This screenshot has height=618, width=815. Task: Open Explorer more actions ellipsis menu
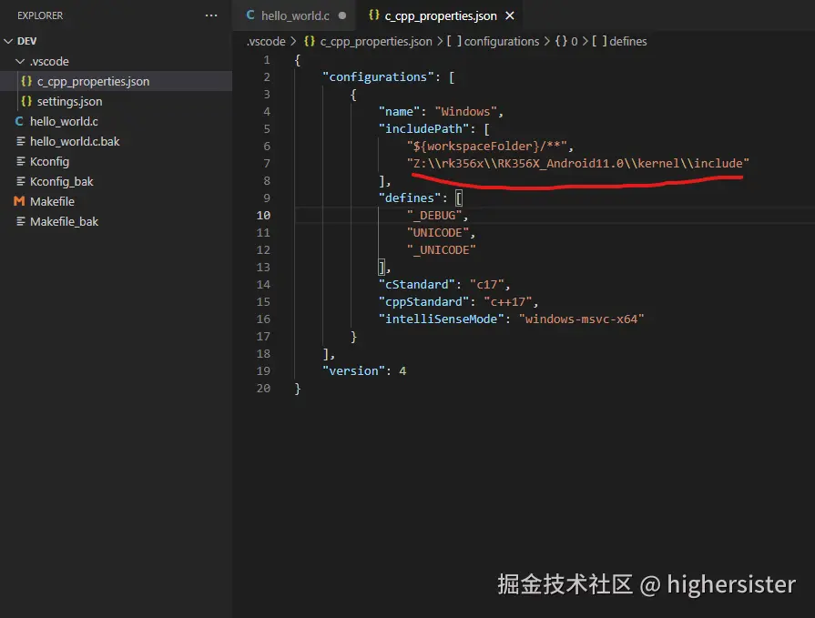click(211, 15)
